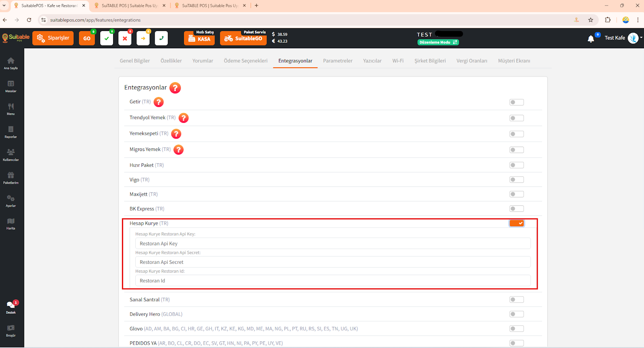The image size is (644, 348).
Task: Open help icon next to Migros Yemek
Action: pos(179,149)
